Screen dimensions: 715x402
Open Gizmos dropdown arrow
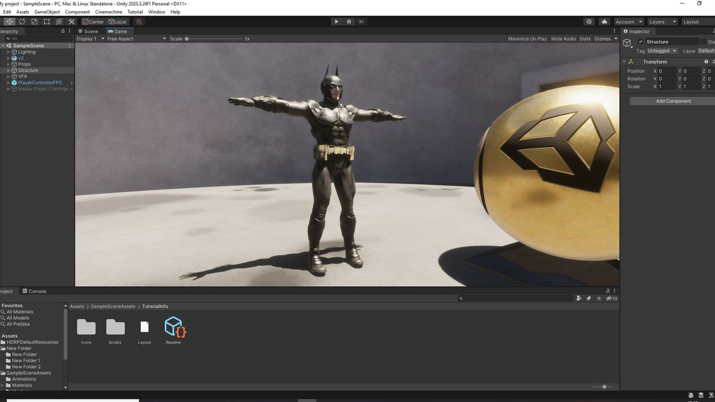click(616, 38)
